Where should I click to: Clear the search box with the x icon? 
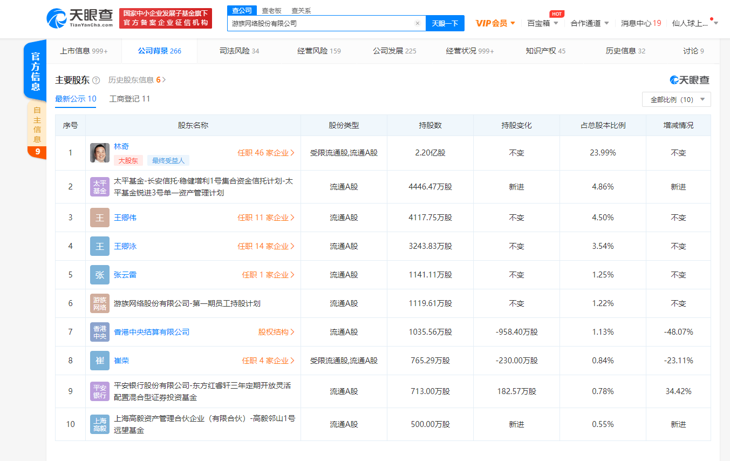coord(417,23)
